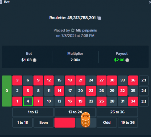The image size is (151, 137).
Task: Select red number 36
Action: coord(133,80)
